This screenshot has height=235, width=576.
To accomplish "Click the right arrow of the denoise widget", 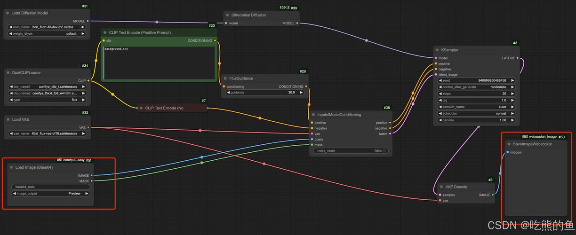I will click(512, 120).
